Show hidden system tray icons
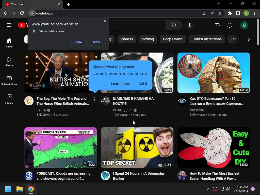260x195 pixels. (209, 189)
